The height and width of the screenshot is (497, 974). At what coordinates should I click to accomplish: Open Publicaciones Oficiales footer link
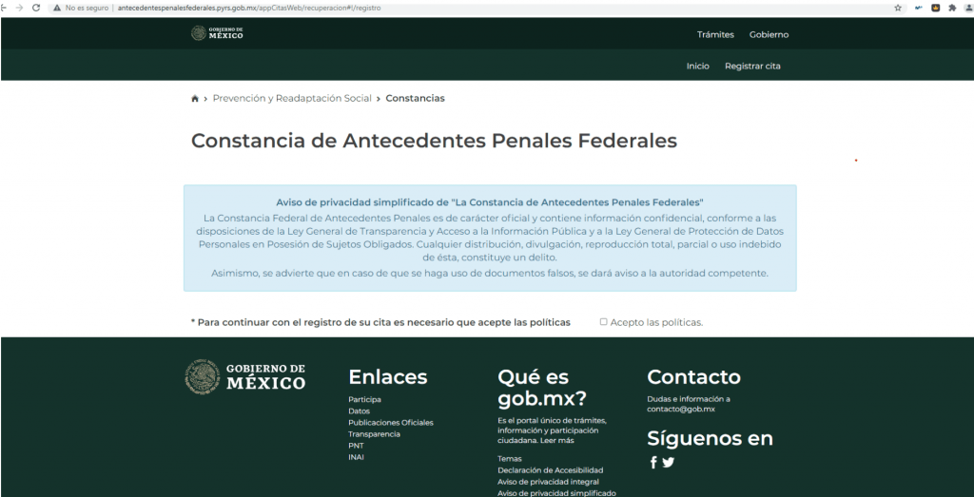[x=391, y=423]
